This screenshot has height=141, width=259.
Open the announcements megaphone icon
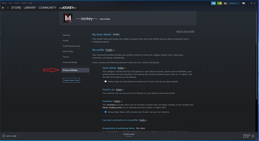pyautogui.click(x=213, y=3)
